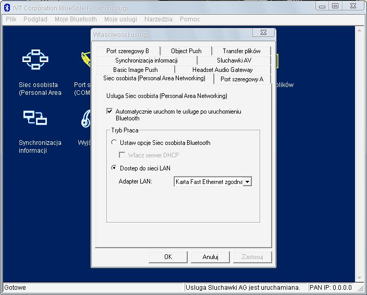Switch to the Port szeregowy B tab

[x=128, y=51]
